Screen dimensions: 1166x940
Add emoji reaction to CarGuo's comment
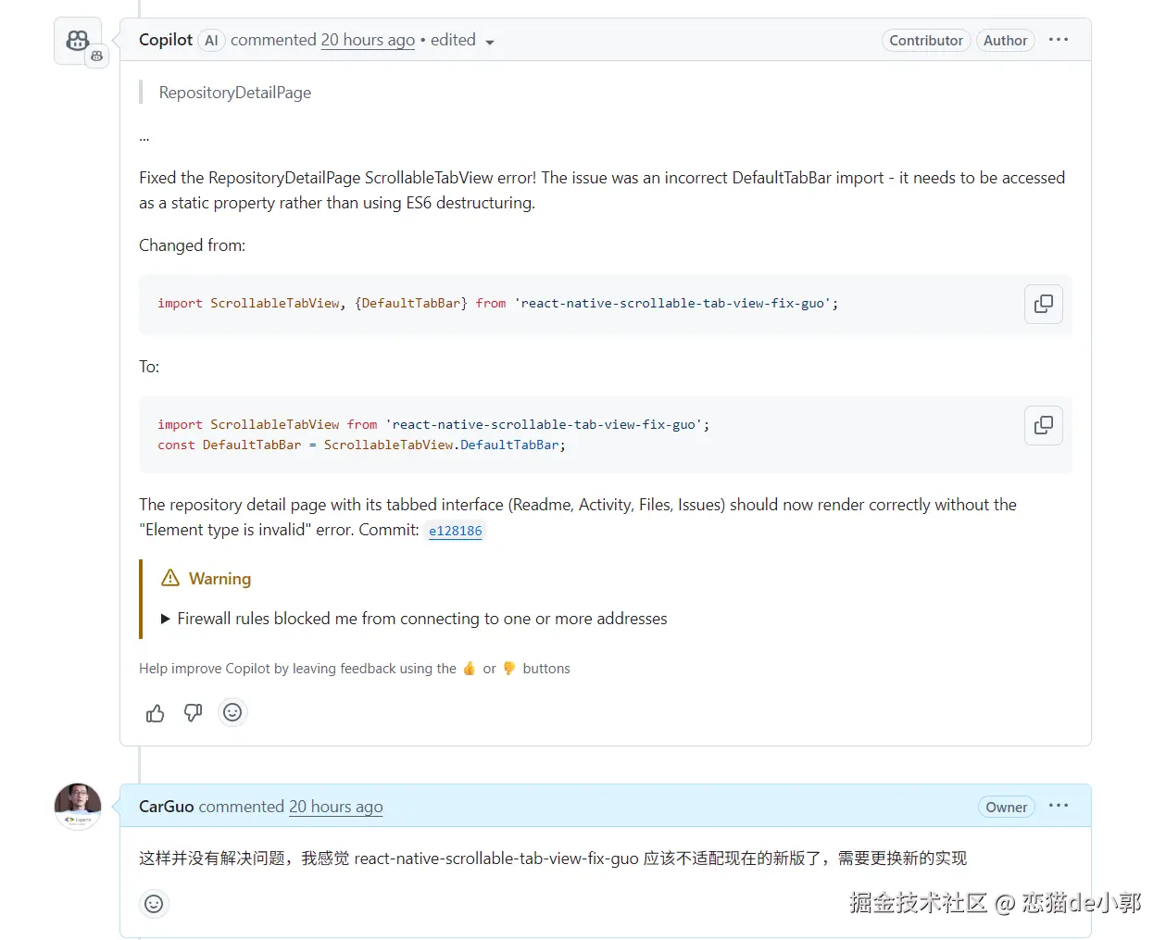[x=154, y=904]
